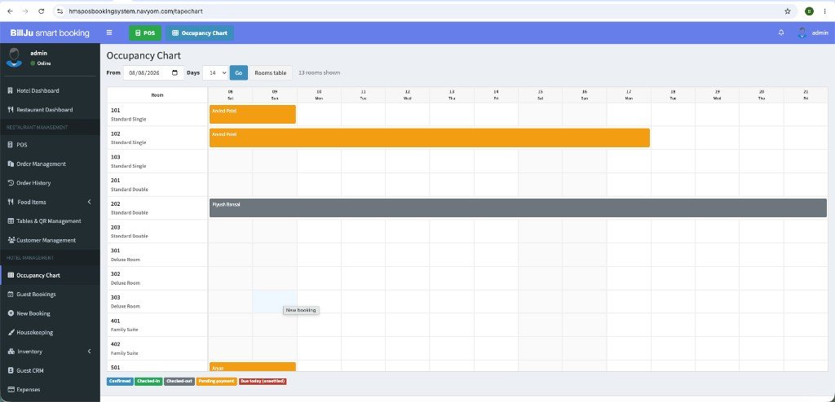Viewport: 835px width, 402px height.
Task: Open the Days dropdown showing 14
Action: pyautogui.click(x=215, y=73)
